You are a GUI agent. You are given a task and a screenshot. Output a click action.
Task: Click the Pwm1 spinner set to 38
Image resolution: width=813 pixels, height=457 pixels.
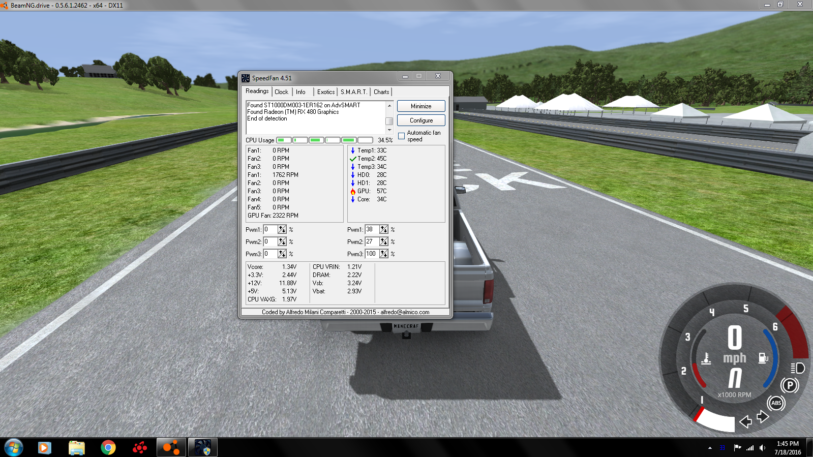[x=384, y=230]
